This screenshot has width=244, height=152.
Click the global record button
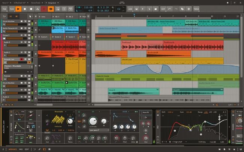(31, 9)
